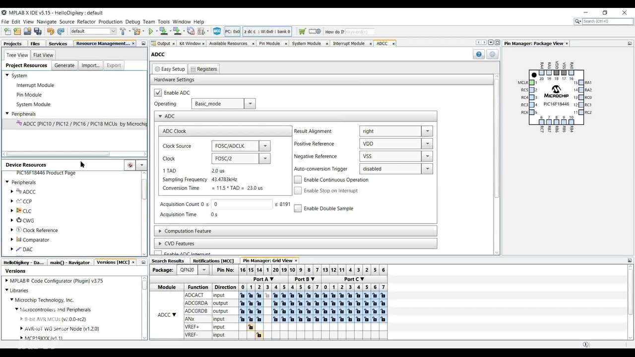This screenshot has width=635, height=357.
Task: Click the VREF- orange lock on pin 14
Action: click(x=259, y=335)
